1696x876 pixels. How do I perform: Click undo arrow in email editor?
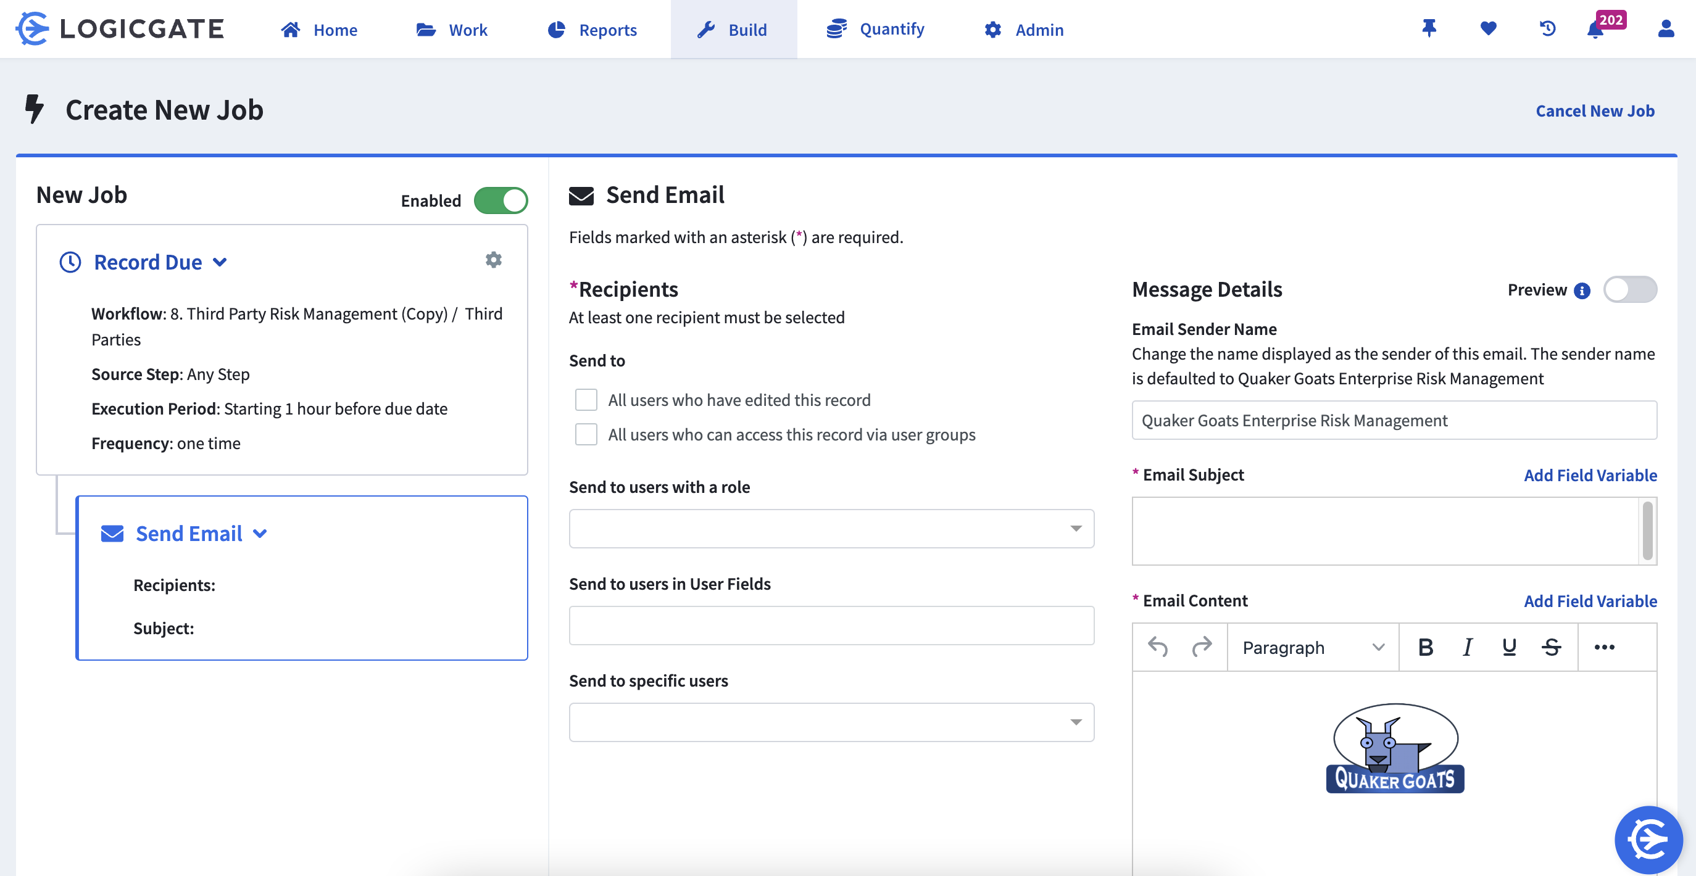tap(1157, 648)
